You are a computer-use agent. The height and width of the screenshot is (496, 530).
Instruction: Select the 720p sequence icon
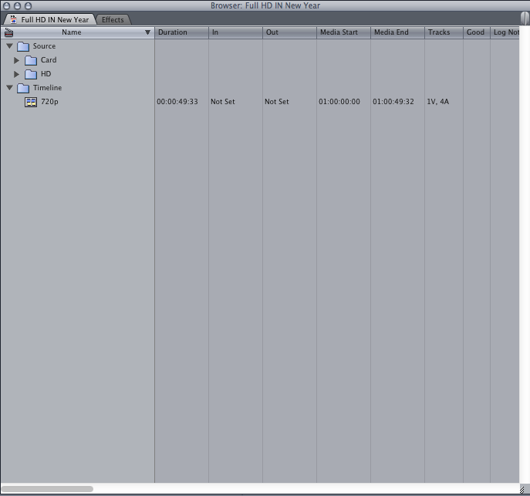point(31,102)
